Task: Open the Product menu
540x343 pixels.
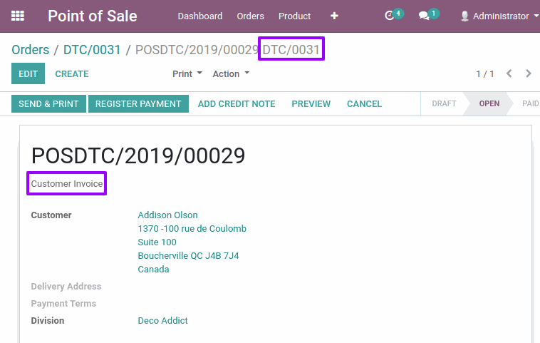Action: tap(294, 16)
